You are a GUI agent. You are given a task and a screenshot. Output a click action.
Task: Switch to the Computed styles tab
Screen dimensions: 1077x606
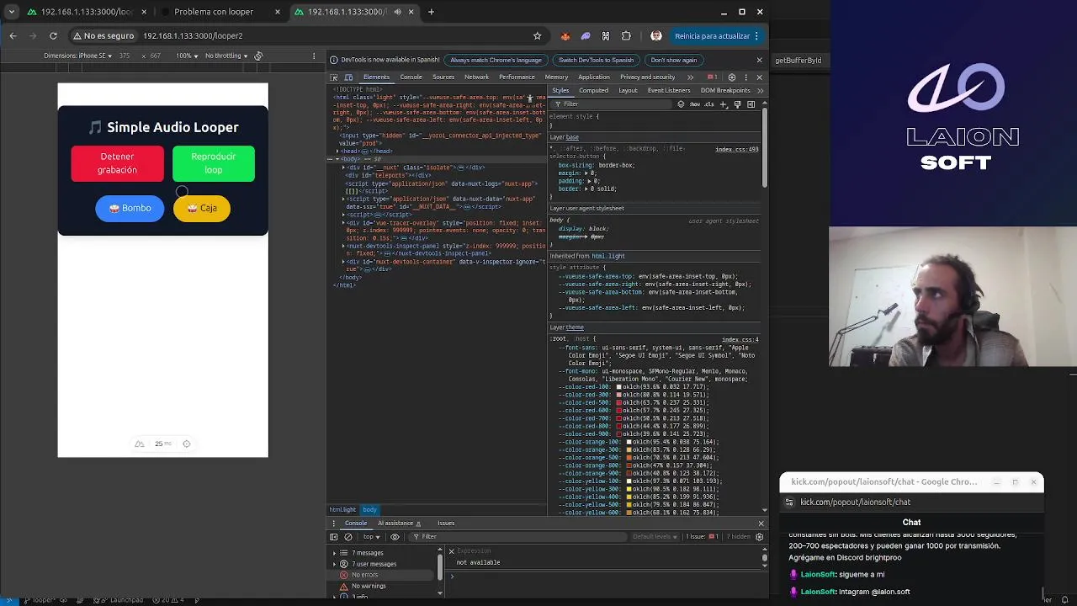coord(593,90)
